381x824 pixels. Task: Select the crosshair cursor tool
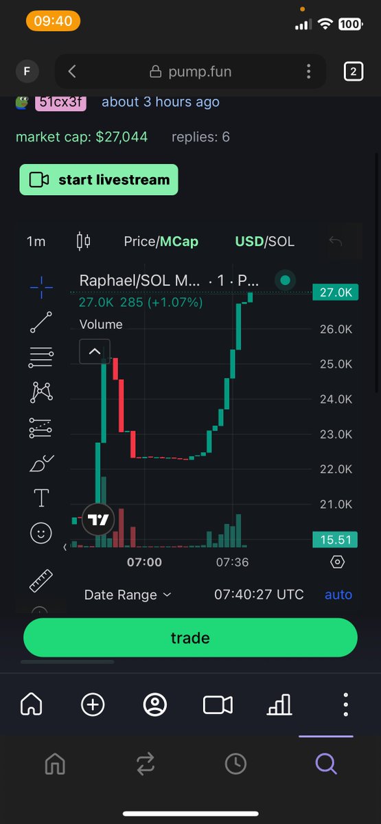[x=41, y=287]
